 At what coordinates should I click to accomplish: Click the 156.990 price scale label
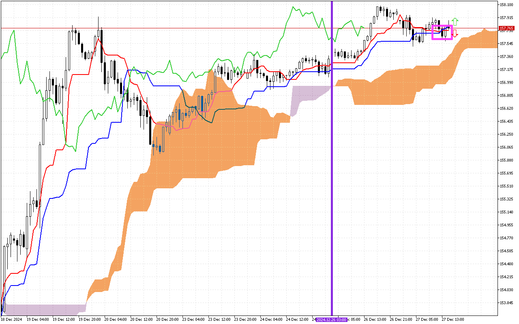[506, 83]
